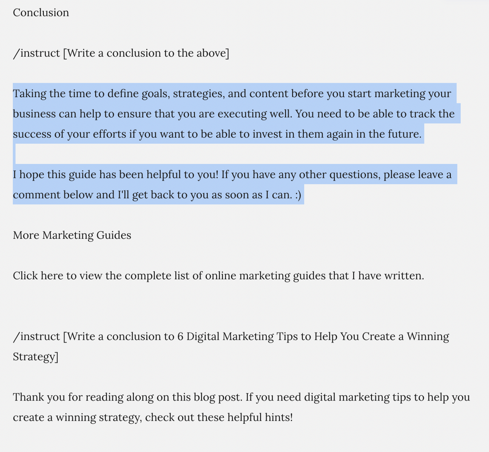Click 'Winning' in second instruct command
The height and width of the screenshot is (452, 489).
point(428,337)
